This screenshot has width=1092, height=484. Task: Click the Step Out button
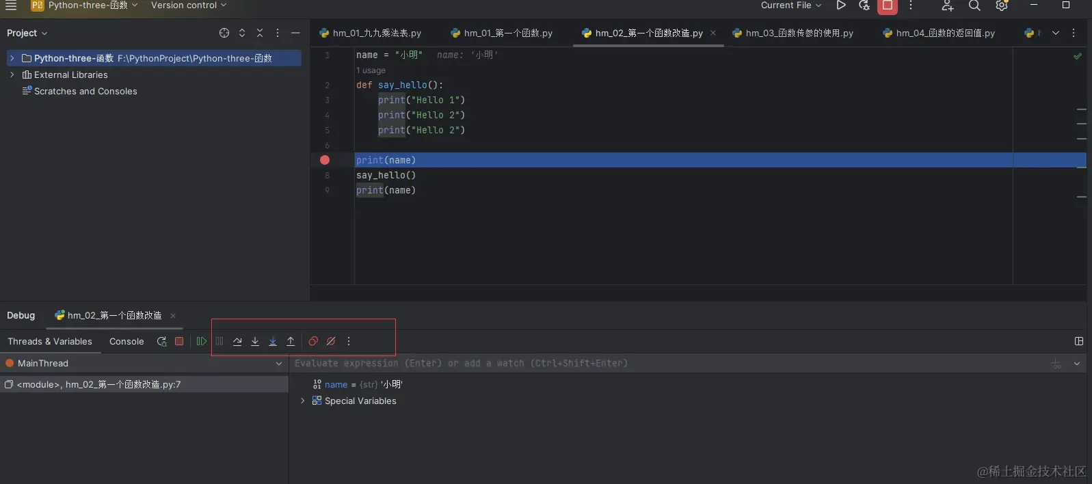(x=291, y=341)
